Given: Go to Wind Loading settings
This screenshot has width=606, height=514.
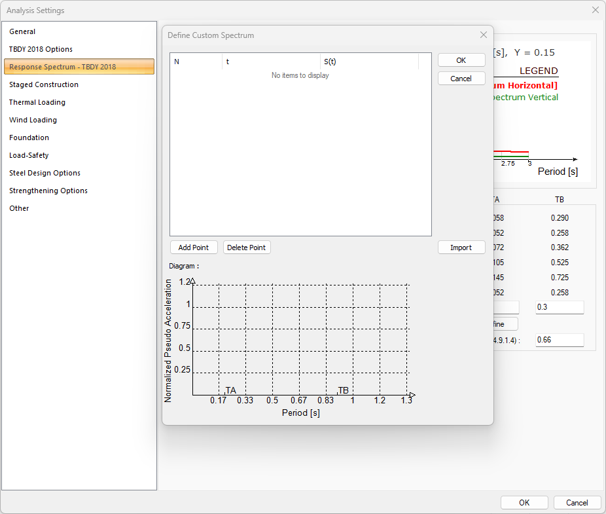Looking at the screenshot, I should click(33, 120).
